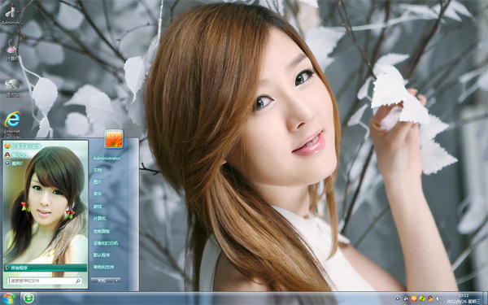Open the Internet Explorer desktop icon
The image size is (488, 305).
coord(12,124)
